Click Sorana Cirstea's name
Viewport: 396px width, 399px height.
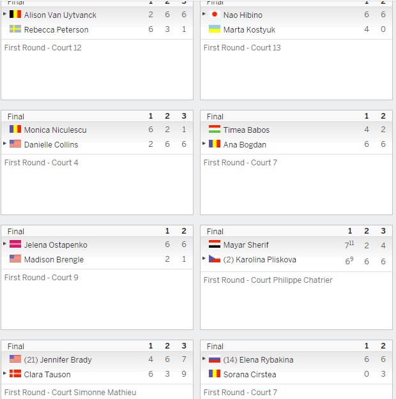(250, 374)
